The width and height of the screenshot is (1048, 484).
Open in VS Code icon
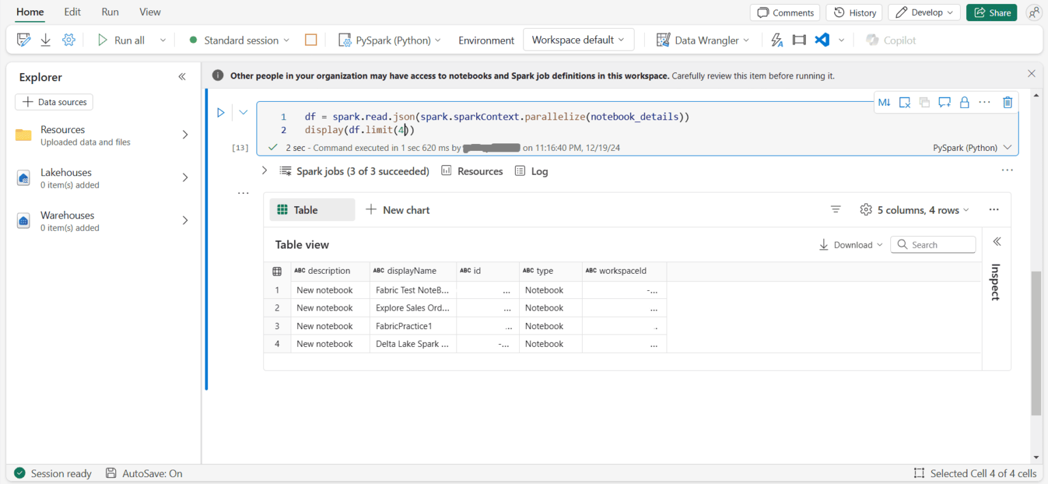click(x=822, y=40)
